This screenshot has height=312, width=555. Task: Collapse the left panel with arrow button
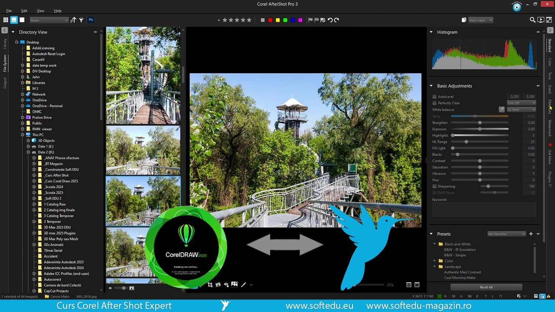tap(4, 30)
